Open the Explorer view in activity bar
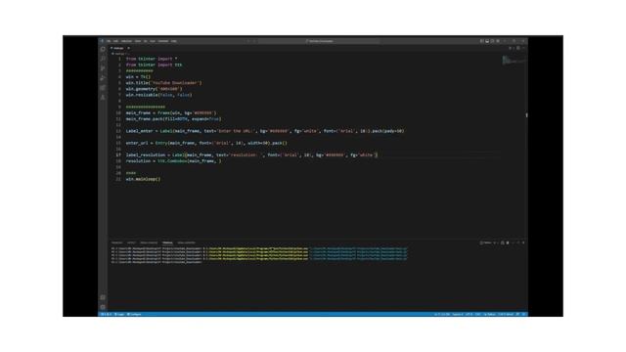The height and width of the screenshot is (352, 626). 103,49
